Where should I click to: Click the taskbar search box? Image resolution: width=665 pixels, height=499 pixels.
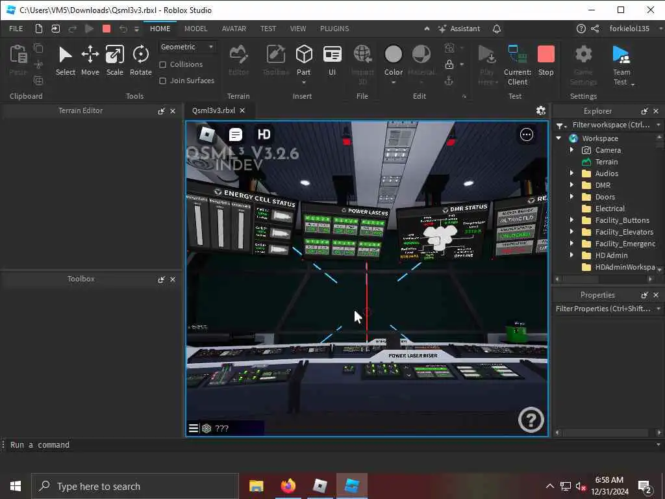click(135, 486)
